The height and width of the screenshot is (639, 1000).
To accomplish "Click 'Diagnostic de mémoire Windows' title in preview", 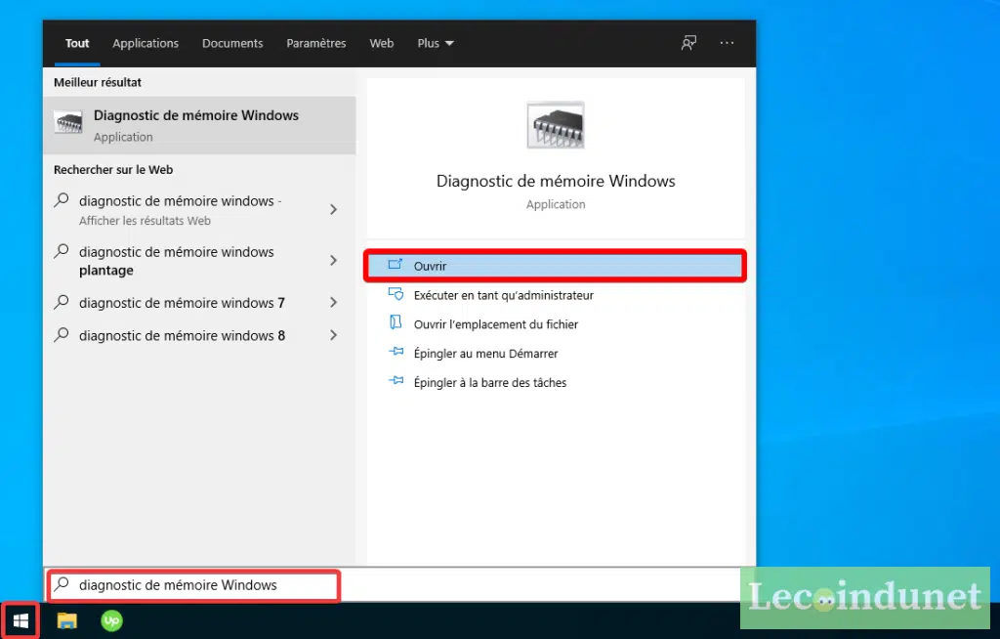I will (556, 181).
